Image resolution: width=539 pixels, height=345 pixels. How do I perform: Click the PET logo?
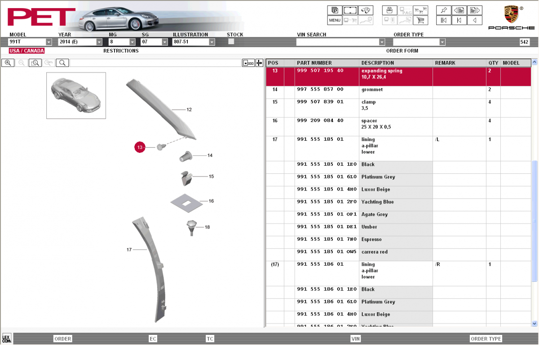tap(41, 17)
